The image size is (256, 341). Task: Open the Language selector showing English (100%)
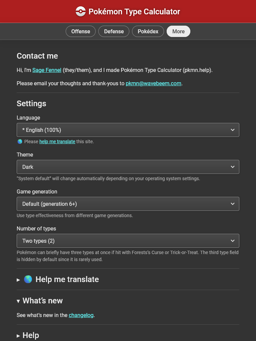[128, 130]
